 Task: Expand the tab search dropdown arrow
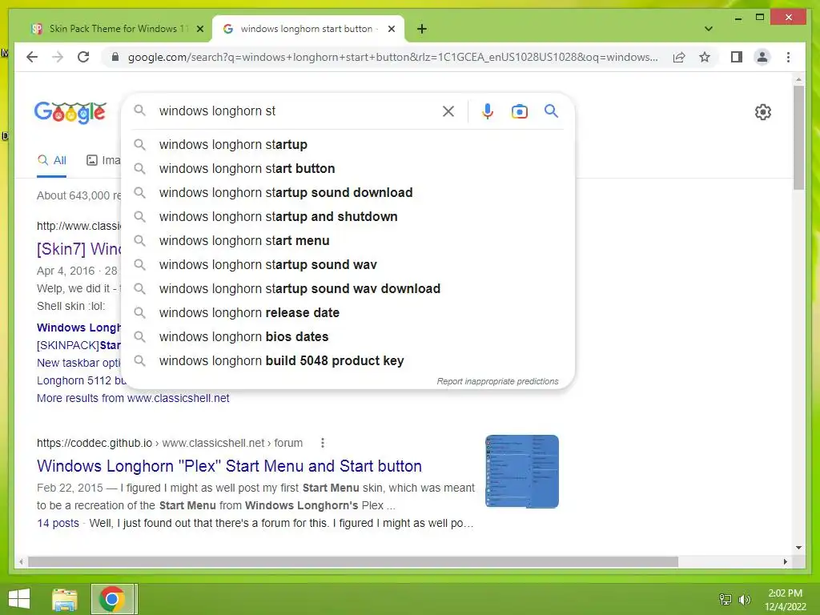point(709,29)
